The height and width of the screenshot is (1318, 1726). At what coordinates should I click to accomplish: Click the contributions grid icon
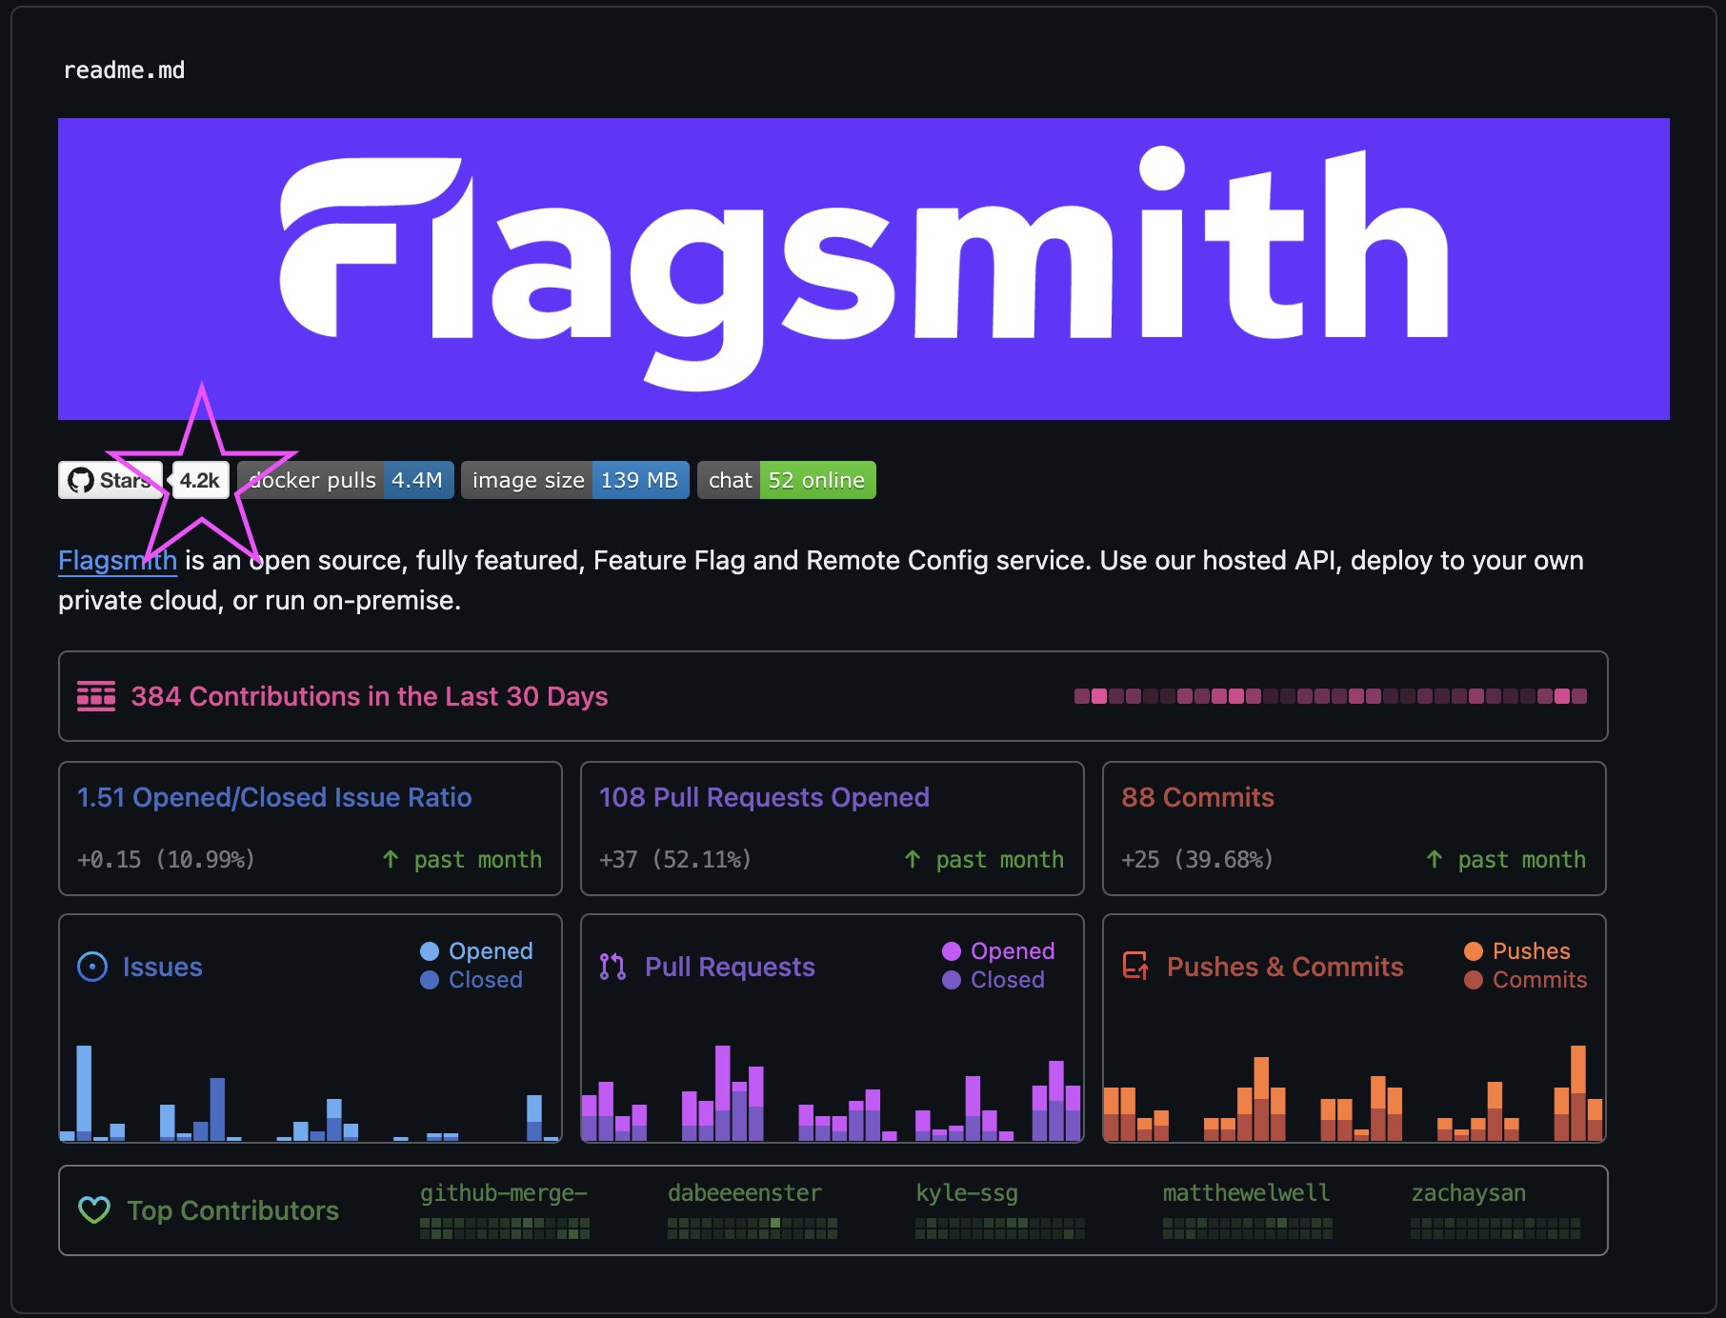(96, 696)
